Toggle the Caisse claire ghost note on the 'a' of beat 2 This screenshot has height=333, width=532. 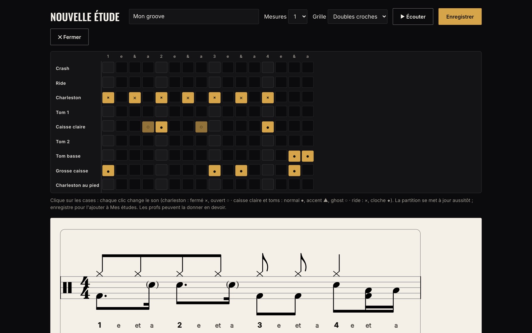pyautogui.click(x=201, y=127)
